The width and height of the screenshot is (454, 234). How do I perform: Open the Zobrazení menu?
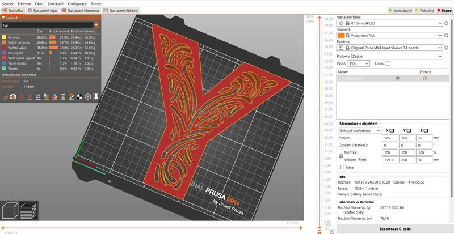click(x=56, y=4)
